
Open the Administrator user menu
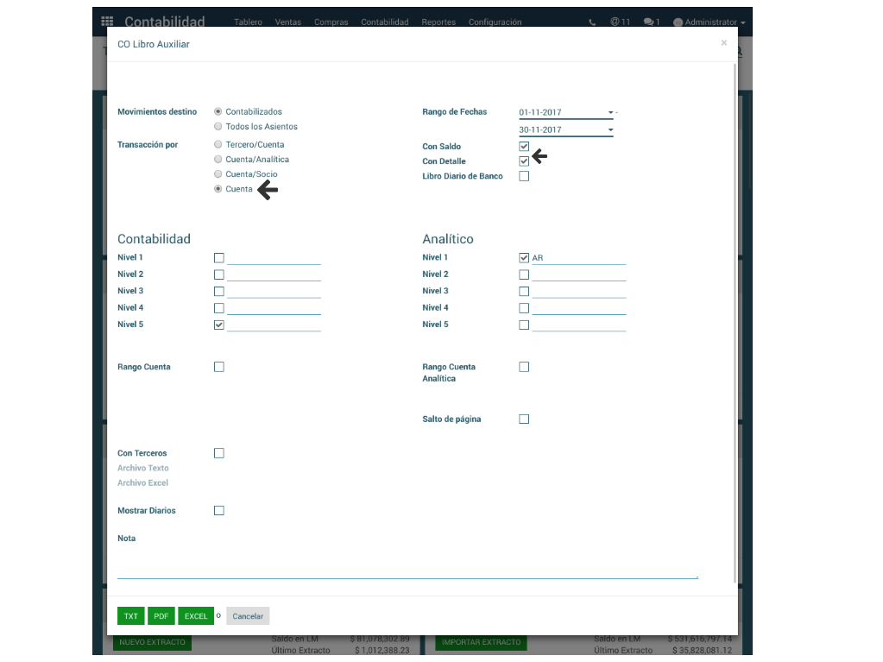pyautogui.click(x=709, y=22)
